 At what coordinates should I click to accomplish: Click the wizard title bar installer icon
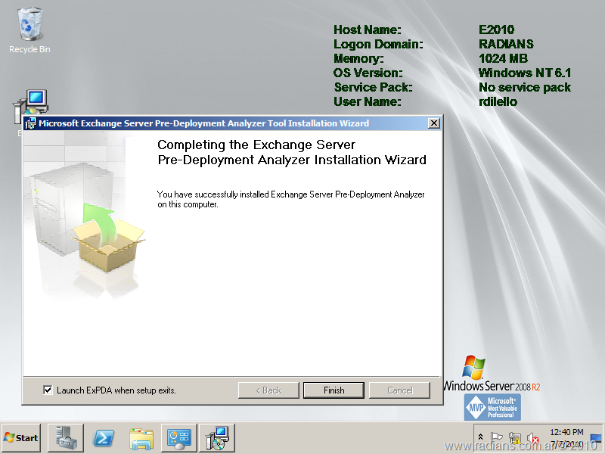click(x=30, y=123)
